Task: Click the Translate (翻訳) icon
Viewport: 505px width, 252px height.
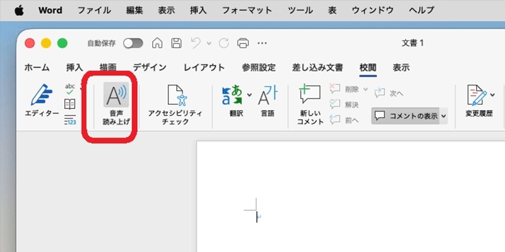Action: (232, 95)
